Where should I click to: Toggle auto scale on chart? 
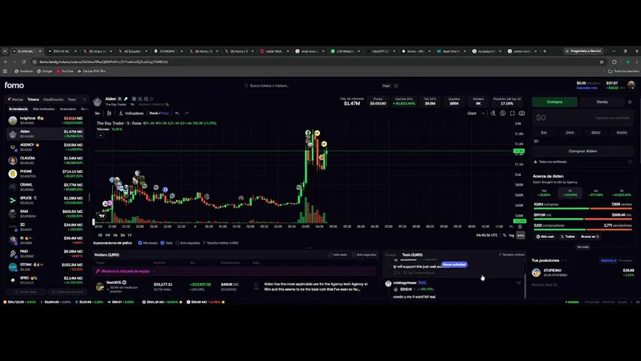pyautogui.click(x=521, y=235)
